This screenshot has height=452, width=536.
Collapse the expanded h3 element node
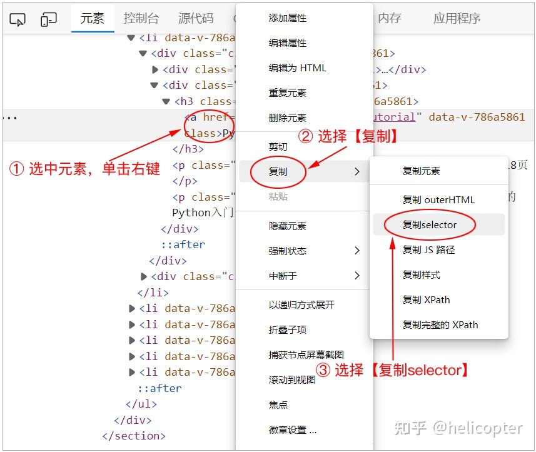[x=166, y=101]
